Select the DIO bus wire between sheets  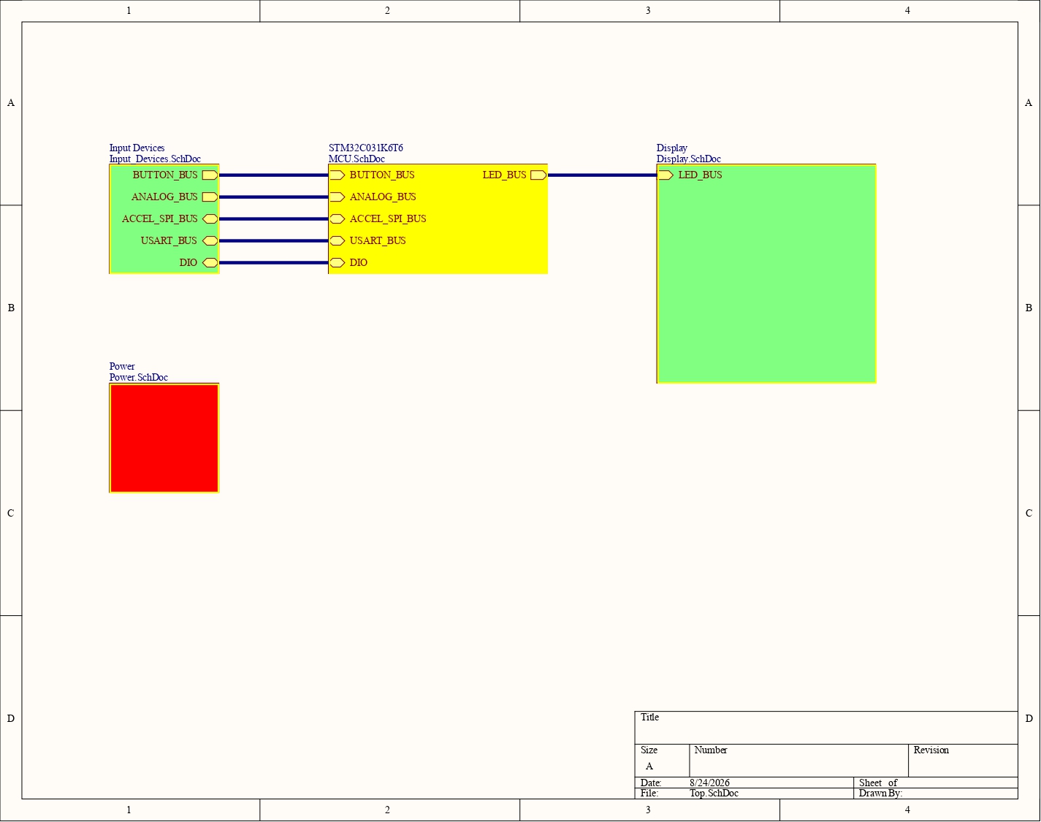274,263
